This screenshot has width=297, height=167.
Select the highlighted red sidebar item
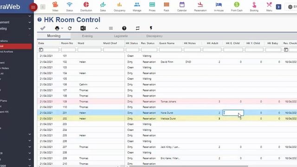16,46
